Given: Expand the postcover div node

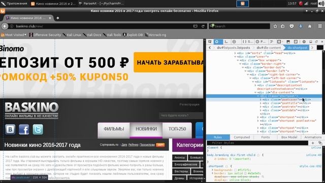Looking at the screenshot, I should click(x=261, y=100).
